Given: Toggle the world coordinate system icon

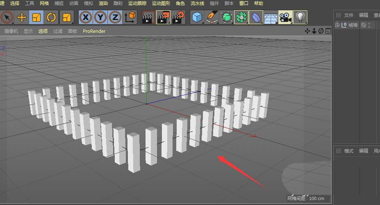Looking at the screenshot, I should click(130, 18).
